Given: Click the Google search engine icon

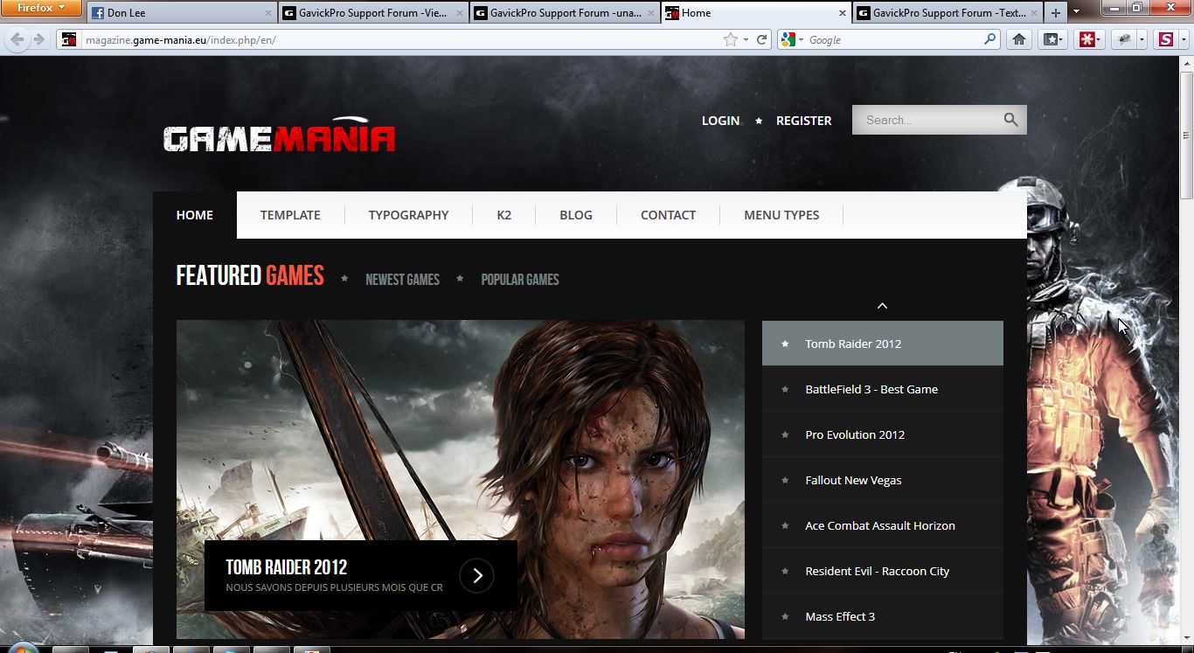Looking at the screenshot, I should point(788,39).
